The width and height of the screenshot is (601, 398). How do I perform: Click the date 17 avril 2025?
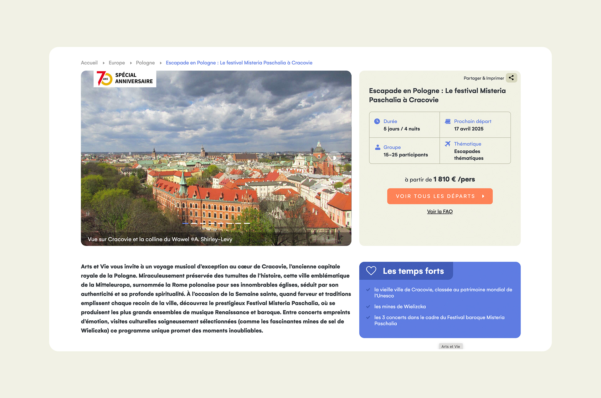pyautogui.click(x=469, y=129)
